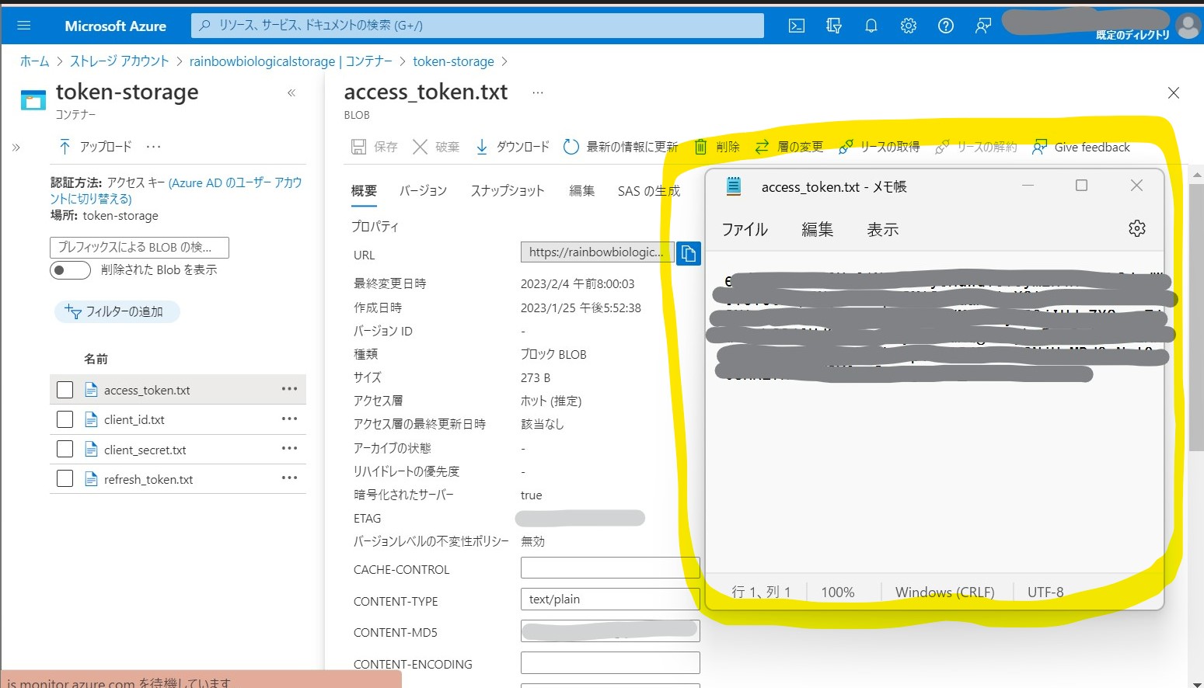This screenshot has height=688, width=1204.
Task: Open the feedback icon in top bar
Action: (983, 26)
